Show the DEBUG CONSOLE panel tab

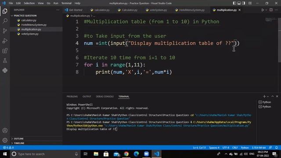point(104,97)
